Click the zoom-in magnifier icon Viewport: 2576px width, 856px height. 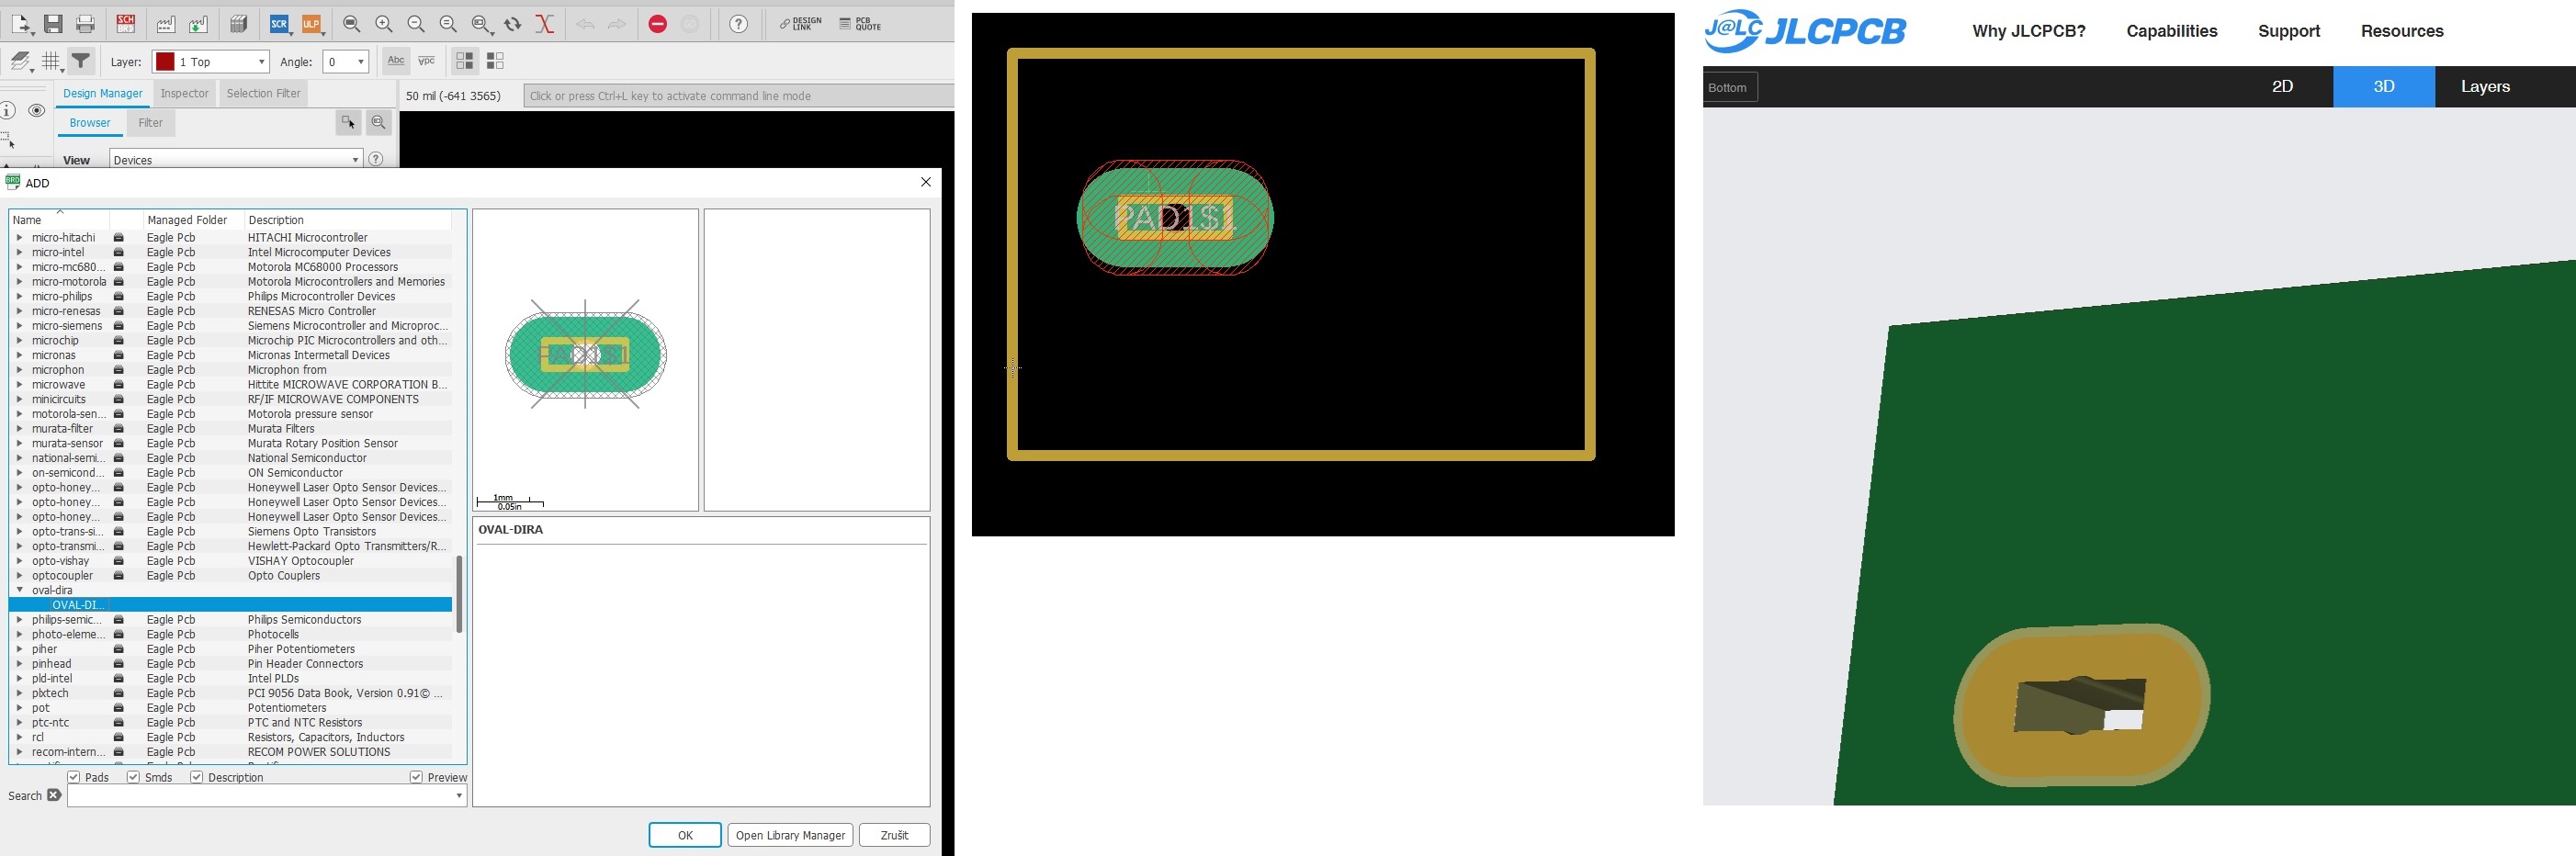click(384, 24)
